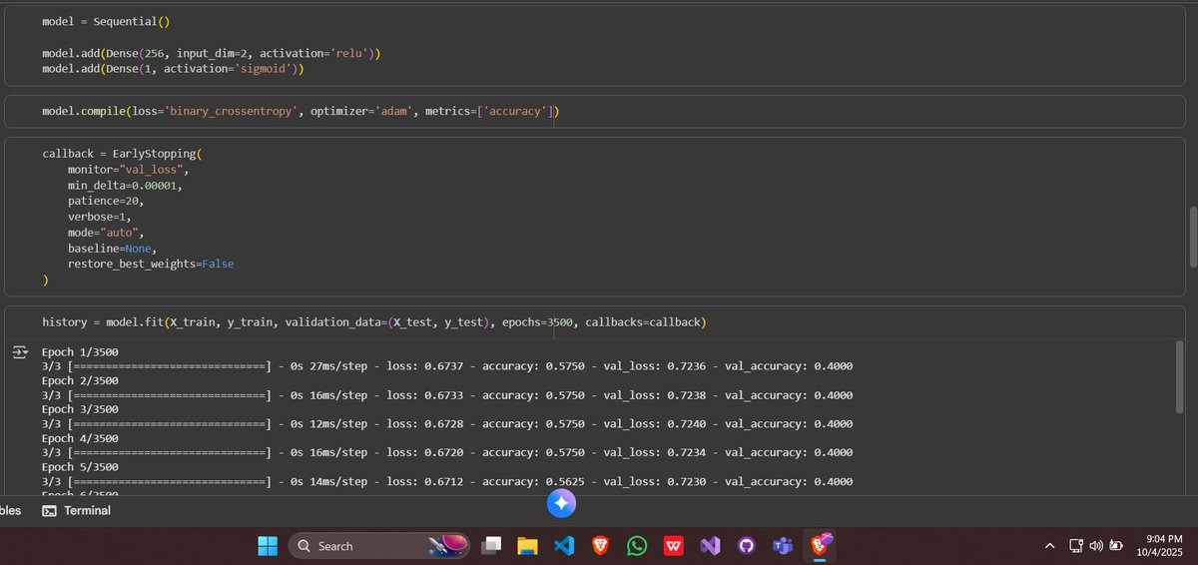
Task: Click the 'Epoch 3/3500' output text
Action: (80, 409)
